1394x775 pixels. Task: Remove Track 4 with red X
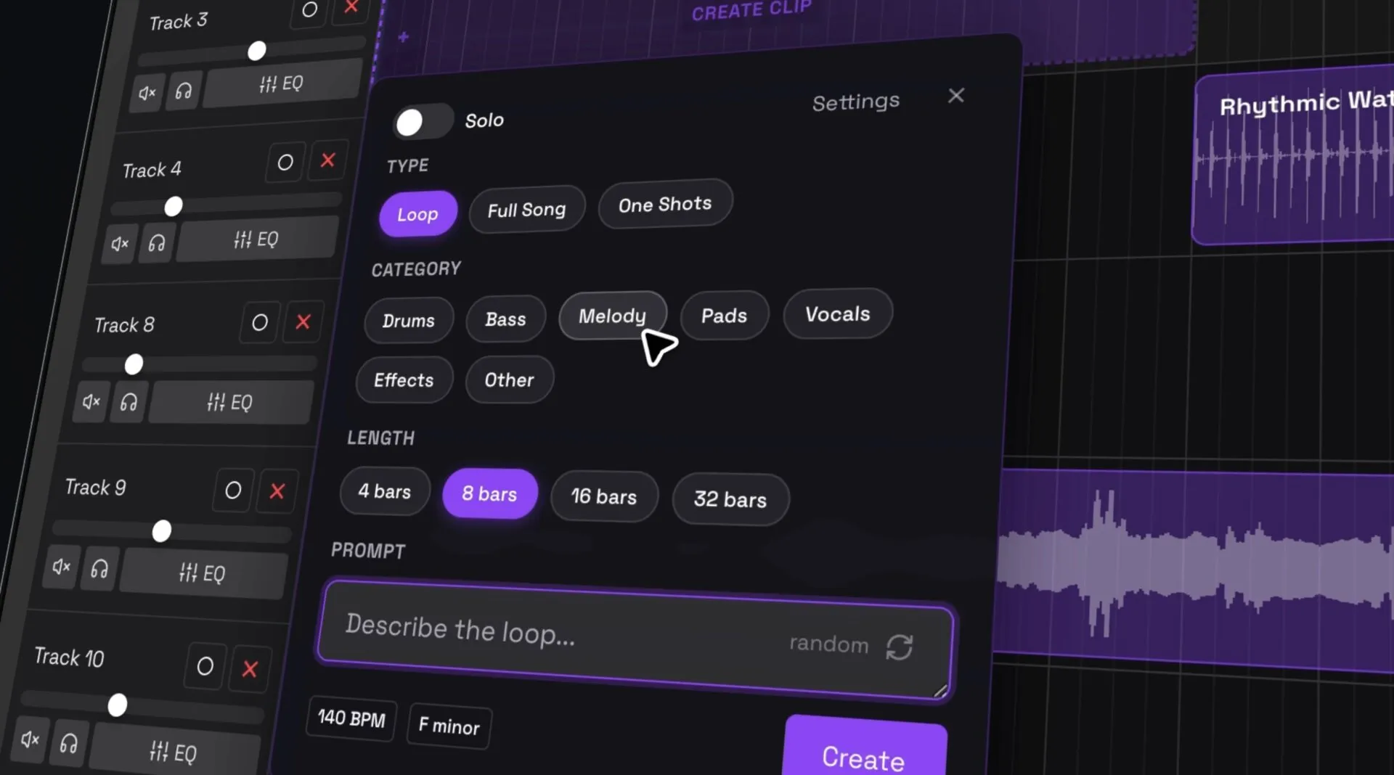(327, 160)
